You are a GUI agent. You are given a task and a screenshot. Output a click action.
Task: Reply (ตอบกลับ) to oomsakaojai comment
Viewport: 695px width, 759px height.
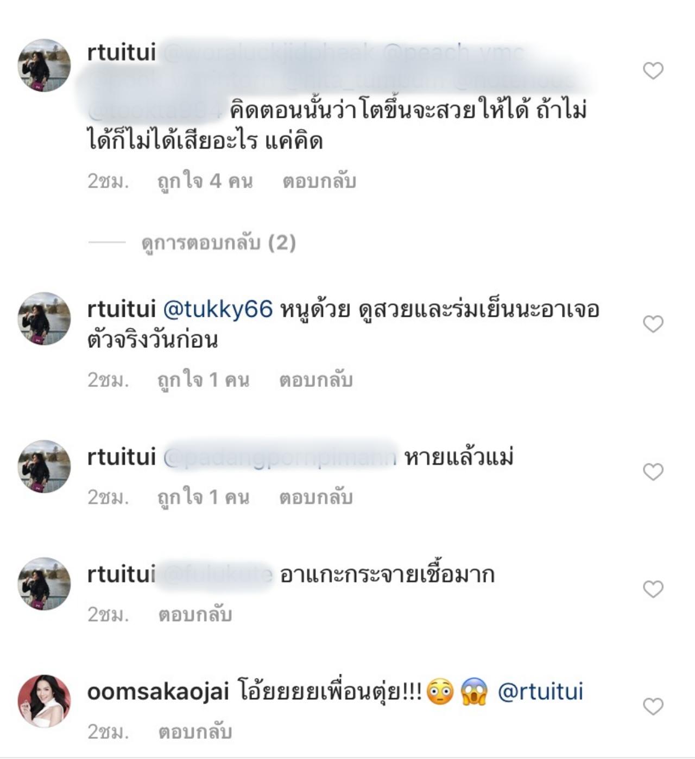pyautogui.click(x=195, y=731)
